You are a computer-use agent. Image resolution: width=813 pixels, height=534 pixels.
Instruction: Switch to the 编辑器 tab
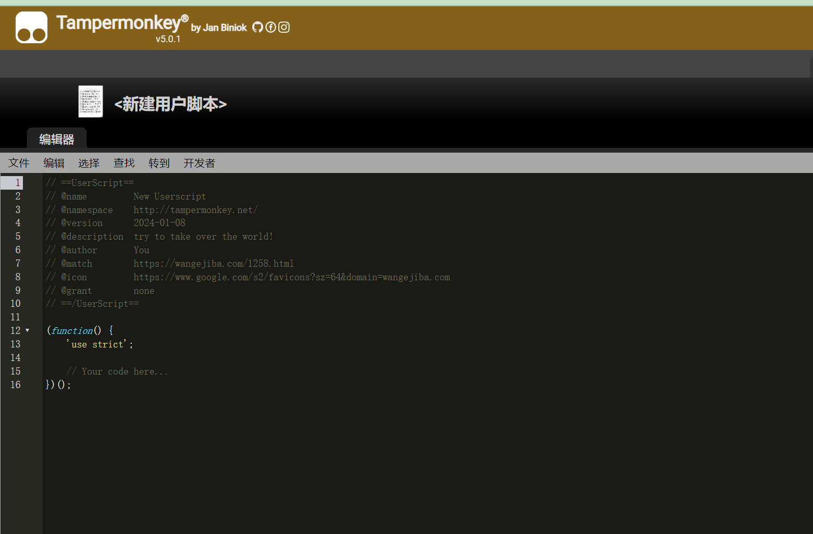57,139
